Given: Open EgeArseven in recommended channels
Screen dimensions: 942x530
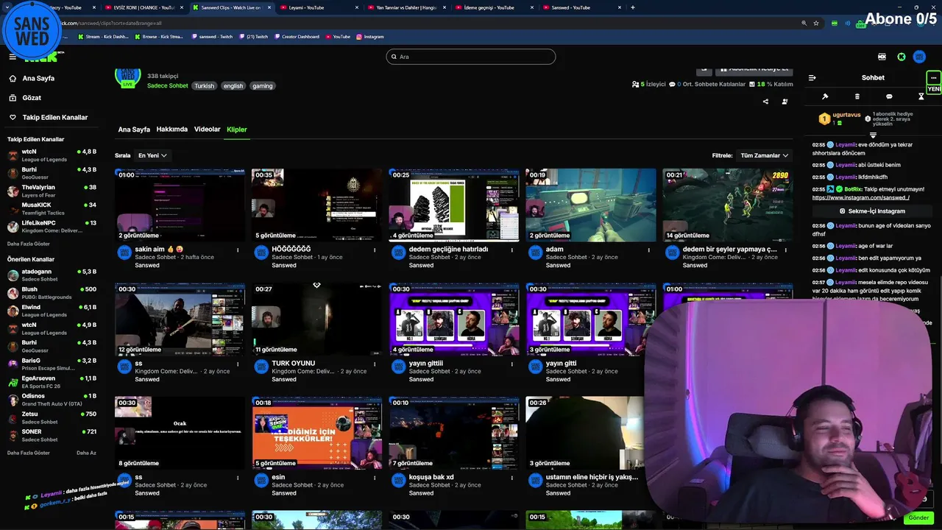Looking at the screenshot, I should coord(52,382).
